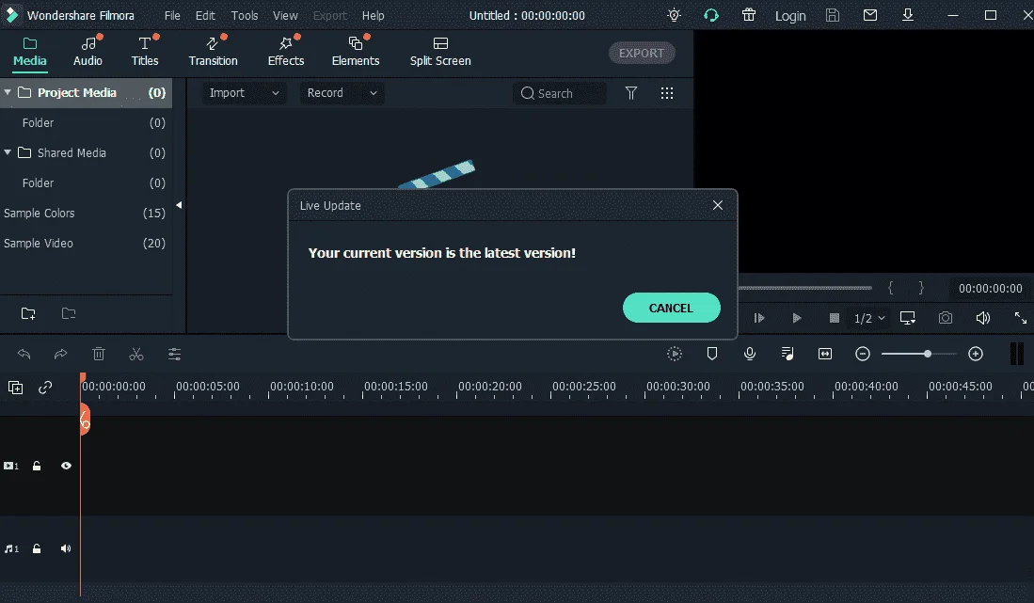Switch to the Audio tab
Viewport: 1034px width, 603px height.
pyautogui.click(x=87, y=52)
